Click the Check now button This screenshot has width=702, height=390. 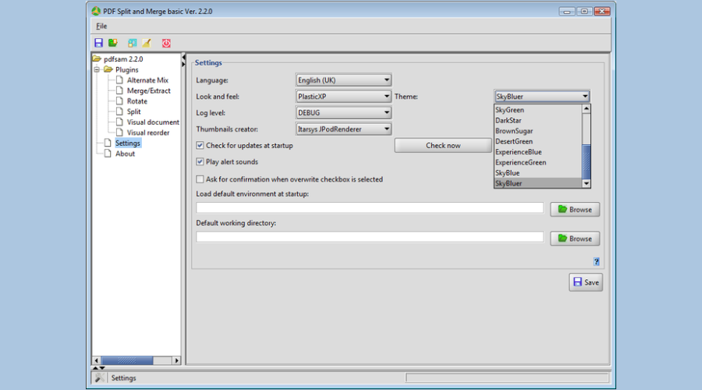coord(443,146)
